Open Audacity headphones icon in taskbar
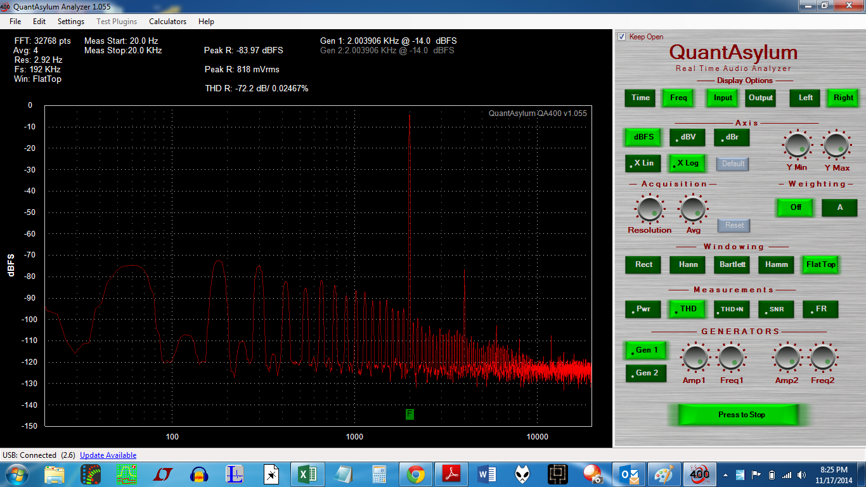 [199, 474]
